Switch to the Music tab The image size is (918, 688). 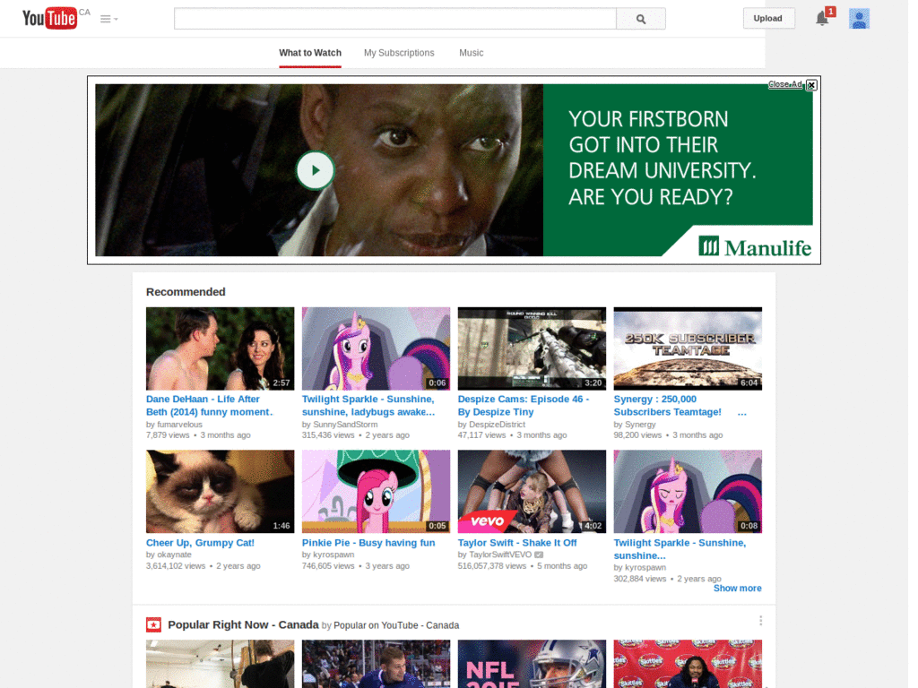pos(471,53)
